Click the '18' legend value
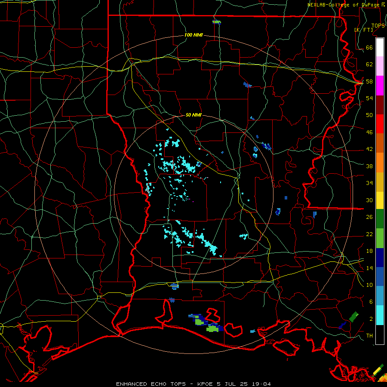Screen dimensions: 387x387 coord(369,251)
